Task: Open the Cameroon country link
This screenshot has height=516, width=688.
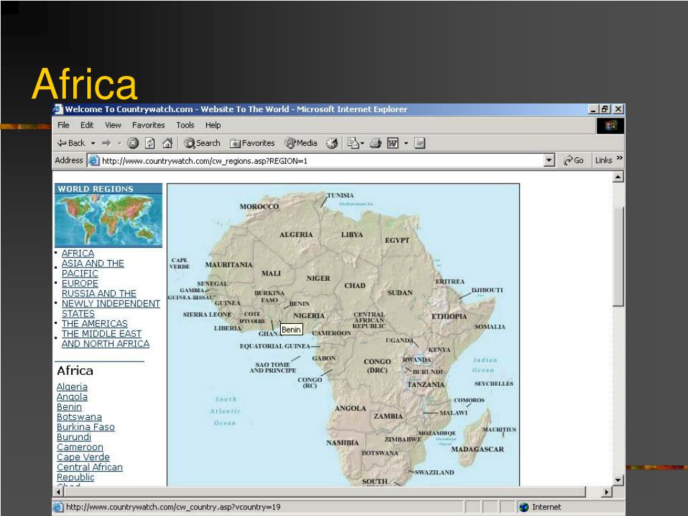Action: [x=80, y=447]
